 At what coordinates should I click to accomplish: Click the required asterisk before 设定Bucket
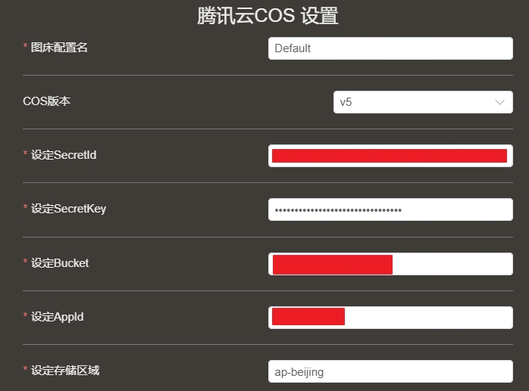point(26,264)
